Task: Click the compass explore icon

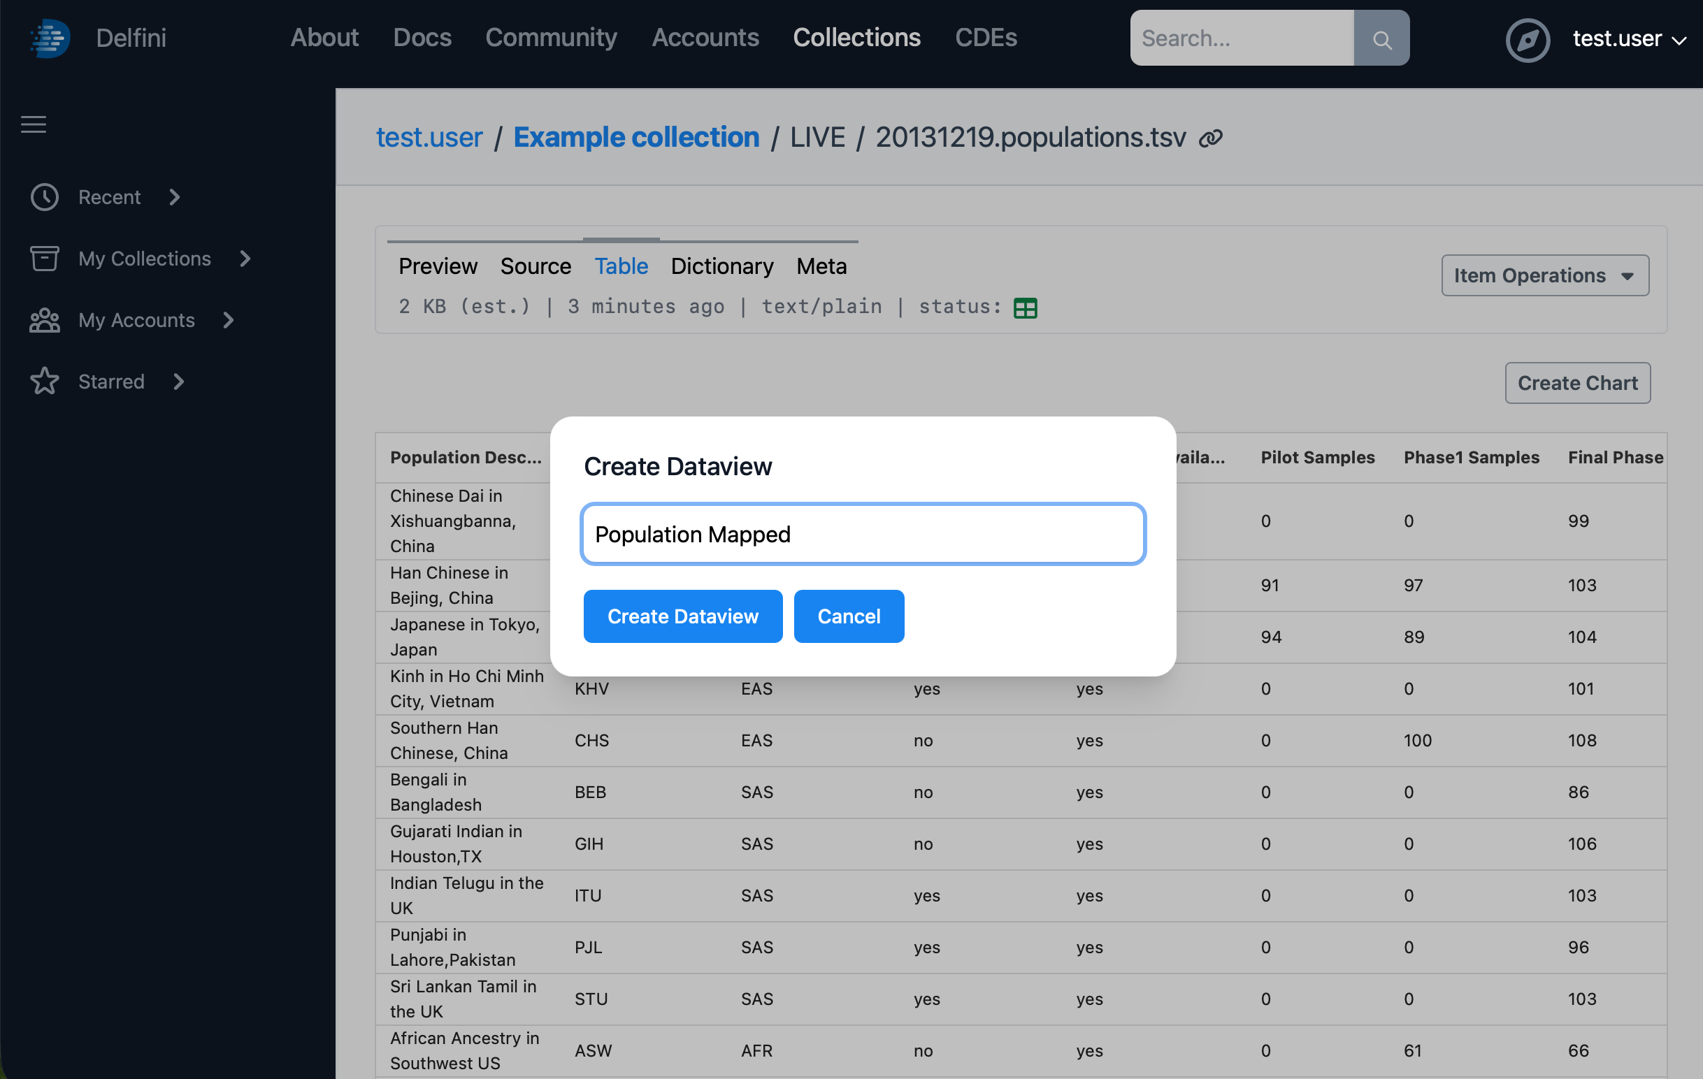Action: coord(1528,39)
